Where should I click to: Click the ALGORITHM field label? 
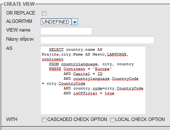pyautogui.click(x=19, y=21)
